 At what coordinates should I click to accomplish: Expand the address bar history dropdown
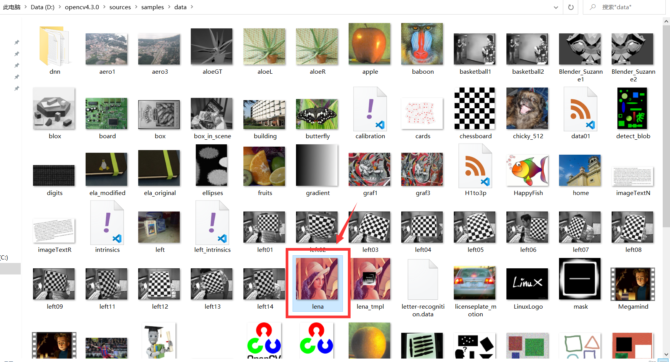(556, 7)
